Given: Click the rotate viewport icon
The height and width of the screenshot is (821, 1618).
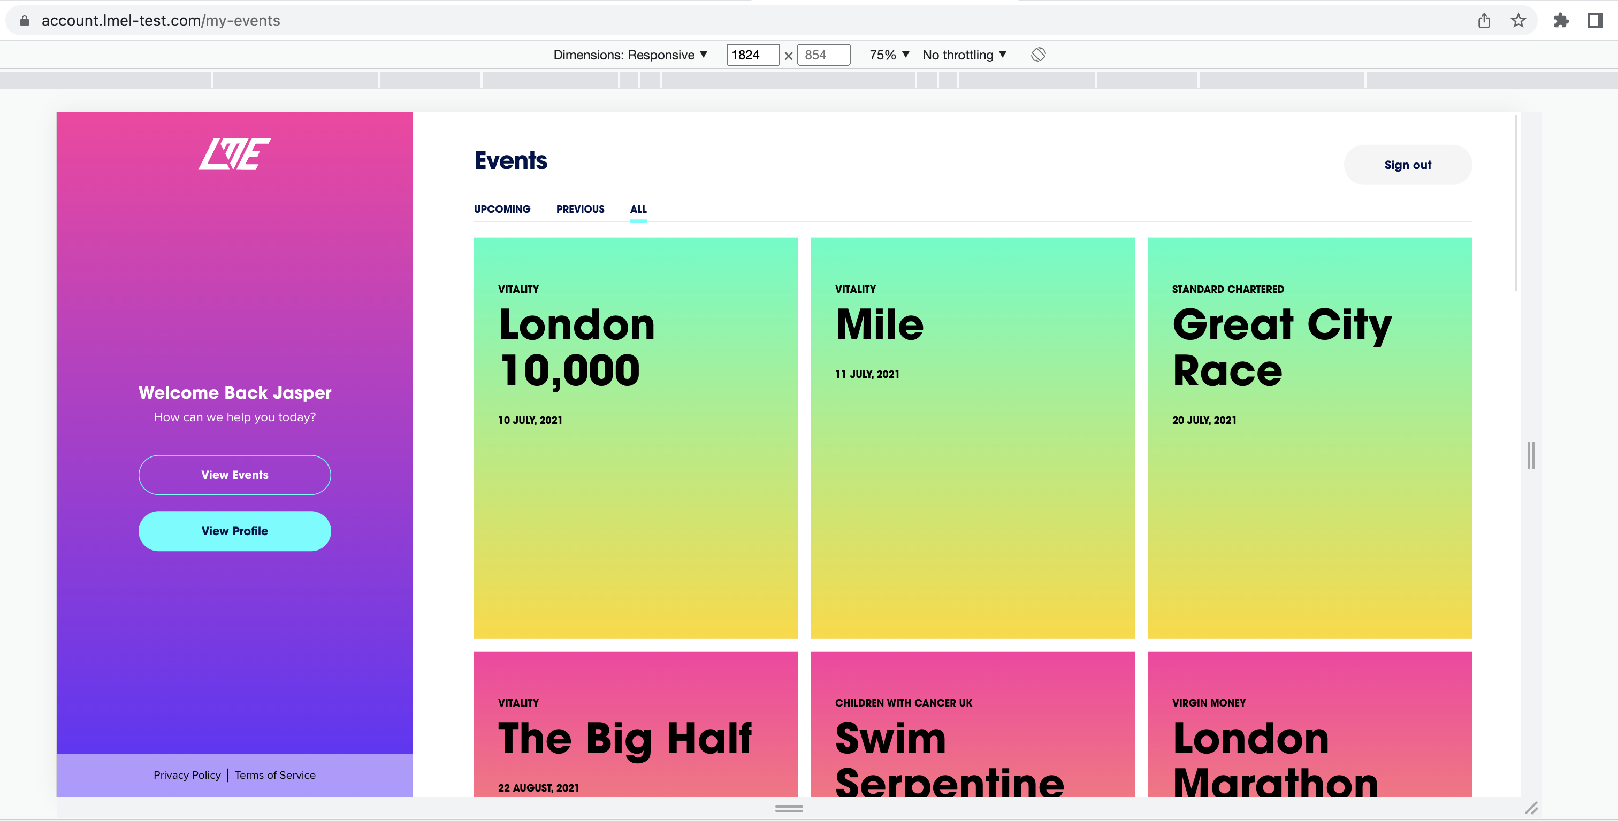Looking at the screenshot, I should pyautogui.click(x=1037, y=55).
